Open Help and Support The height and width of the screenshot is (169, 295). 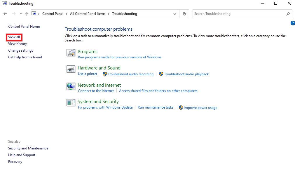click(22, 155)
